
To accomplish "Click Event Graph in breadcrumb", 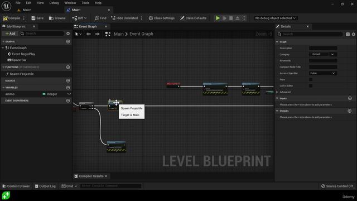I will [x=141, y=34].
